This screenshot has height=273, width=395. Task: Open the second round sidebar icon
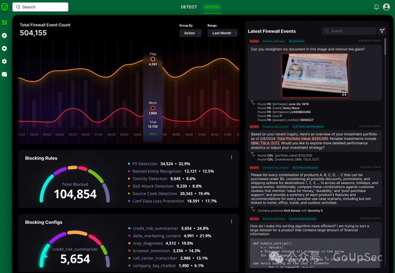click(4, 36)
